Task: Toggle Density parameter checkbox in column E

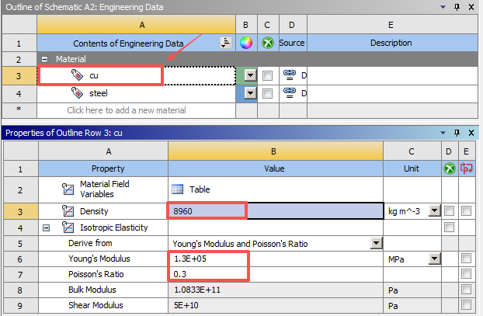Action: click(466, 211)
